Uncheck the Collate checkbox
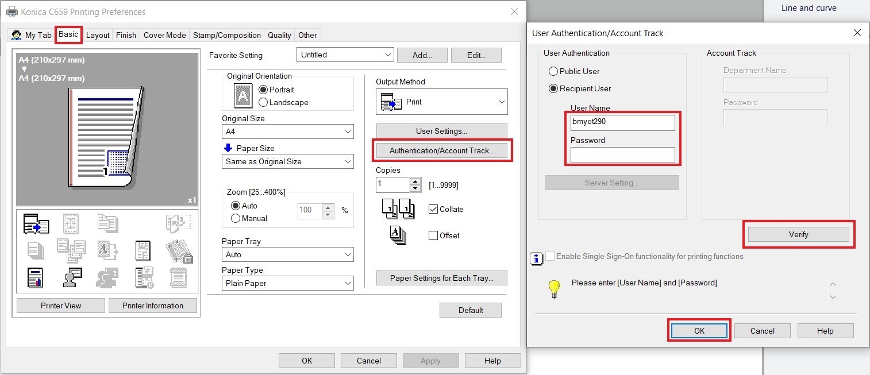 pos(433,209)
